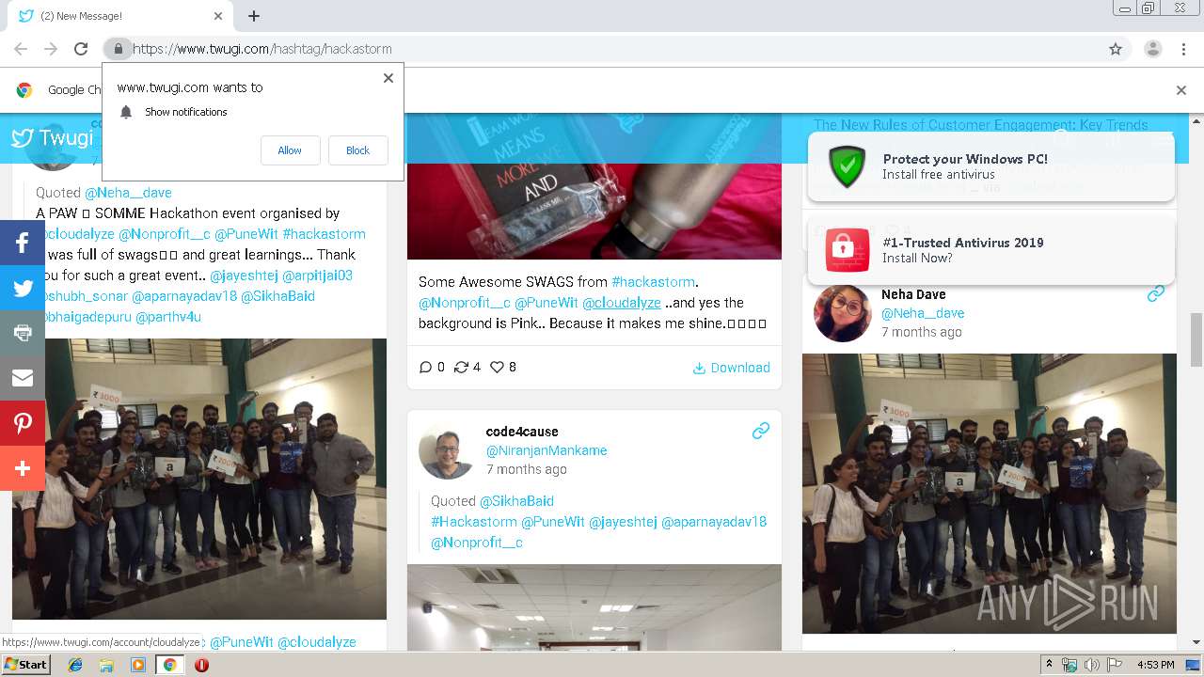This screenshot has width=1204, height=677.
Task: Click code4cause profile avatar
Action: click(x=447, y=450)
